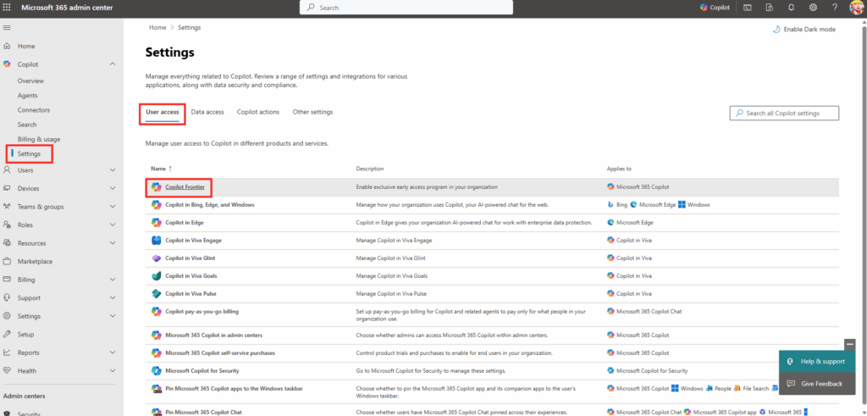Viewport: 867px width, 416px height.
Task: Expand the Billing nav section
Action: [113, 280]
